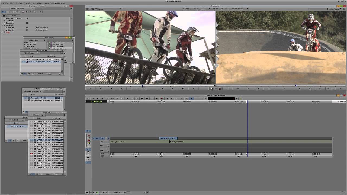Image resolution: width=347 pixels, height=195 pixels.
Task: Click source monitor Play button
Action: click(x=147, y=89)
